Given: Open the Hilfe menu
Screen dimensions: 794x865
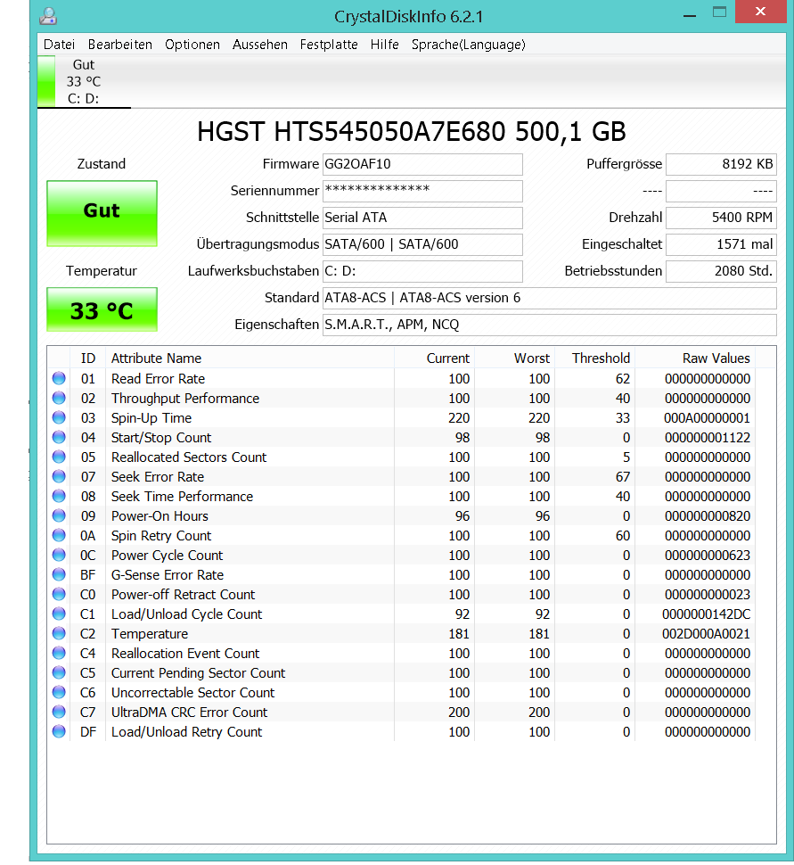Looking at the screenshot, I should 384,44.
